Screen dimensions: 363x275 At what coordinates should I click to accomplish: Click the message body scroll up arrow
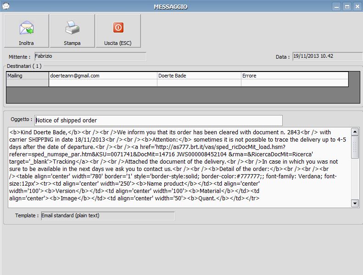pos(355,132)
